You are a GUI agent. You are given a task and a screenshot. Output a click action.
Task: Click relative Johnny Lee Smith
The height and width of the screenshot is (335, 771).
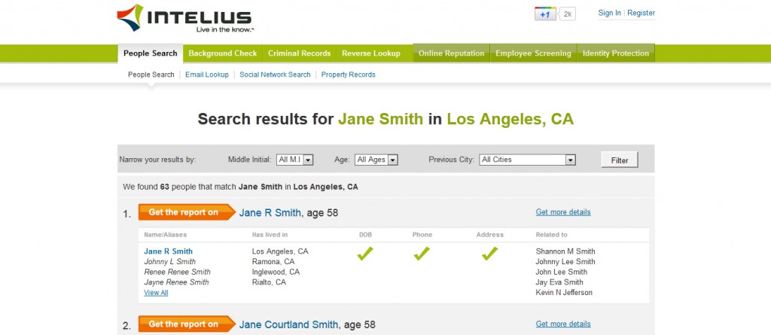(x=565, y=262)
